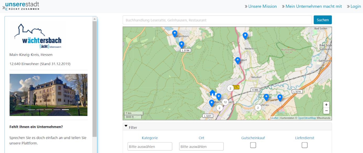Open Unsere Mission page
Viewport: 363px width, 153px height.
(x=262, y=7)
